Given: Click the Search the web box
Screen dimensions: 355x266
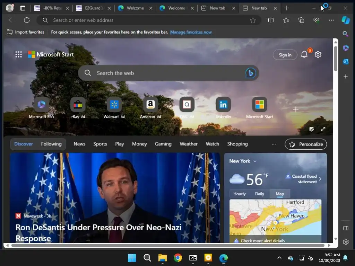Looking at the screenshot, I should click(168, 73).
